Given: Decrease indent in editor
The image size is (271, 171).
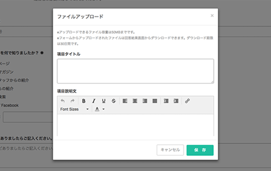Looking at the screenshot, I should click(x=166, y=101).
